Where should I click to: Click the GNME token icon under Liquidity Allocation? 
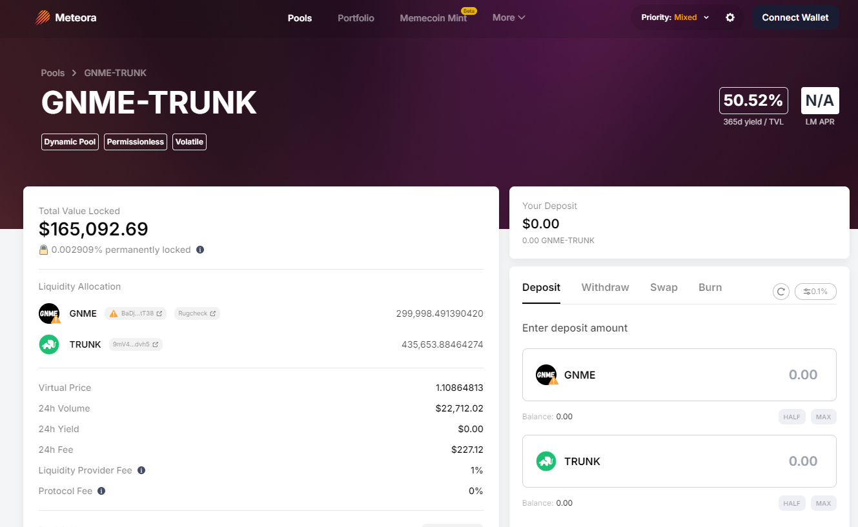pos(49,313)
